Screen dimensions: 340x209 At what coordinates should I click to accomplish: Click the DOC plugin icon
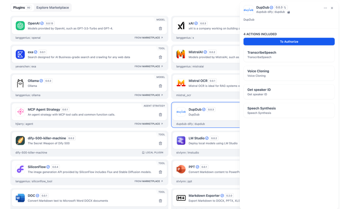click(20, 197)
